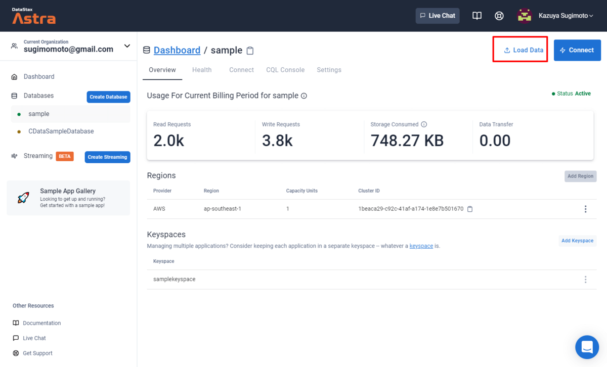Switch to the Health tab
Image resolution: width=607 pixels, height=367 pixels.
(202, 70)
